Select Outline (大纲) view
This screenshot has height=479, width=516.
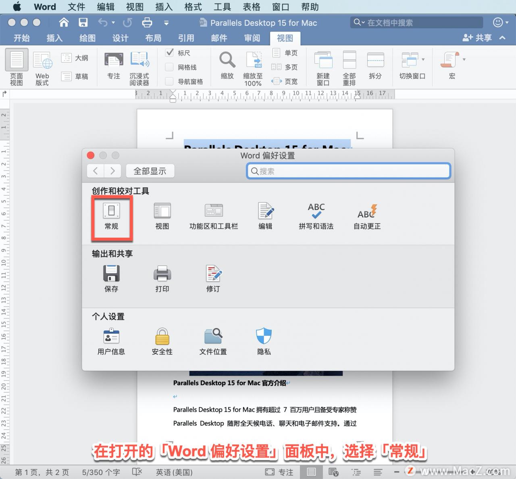click(75, 58)
